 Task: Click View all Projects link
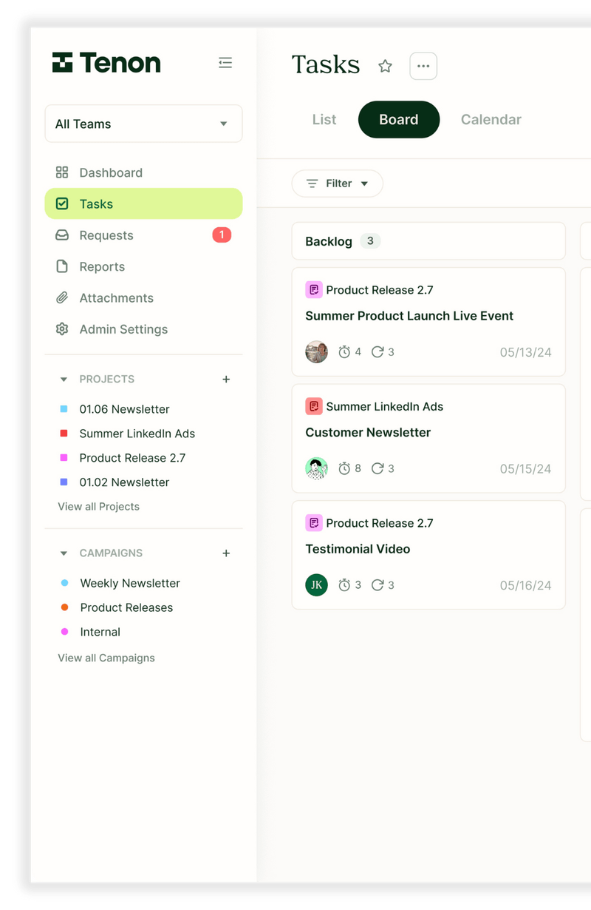pyautogui.click(x=98, y=506)
